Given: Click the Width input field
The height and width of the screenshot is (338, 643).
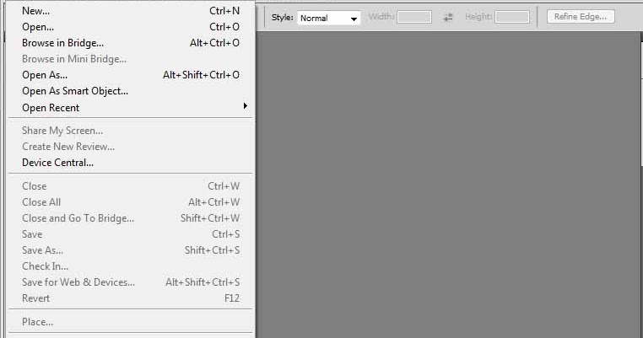Looking at the screenshot, I should tap(414, 17).
